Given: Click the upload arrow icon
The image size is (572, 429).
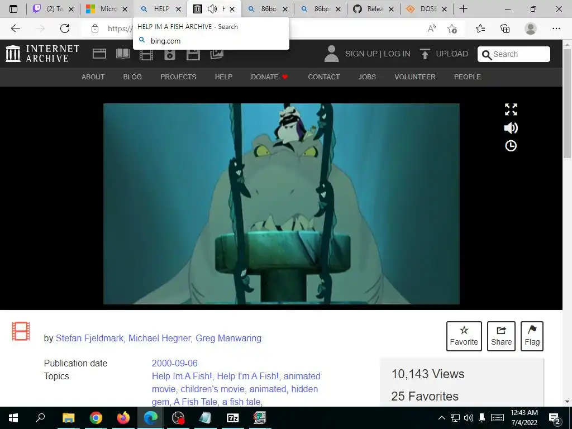Looking at the screenshot, I should [x=425, y=54].
